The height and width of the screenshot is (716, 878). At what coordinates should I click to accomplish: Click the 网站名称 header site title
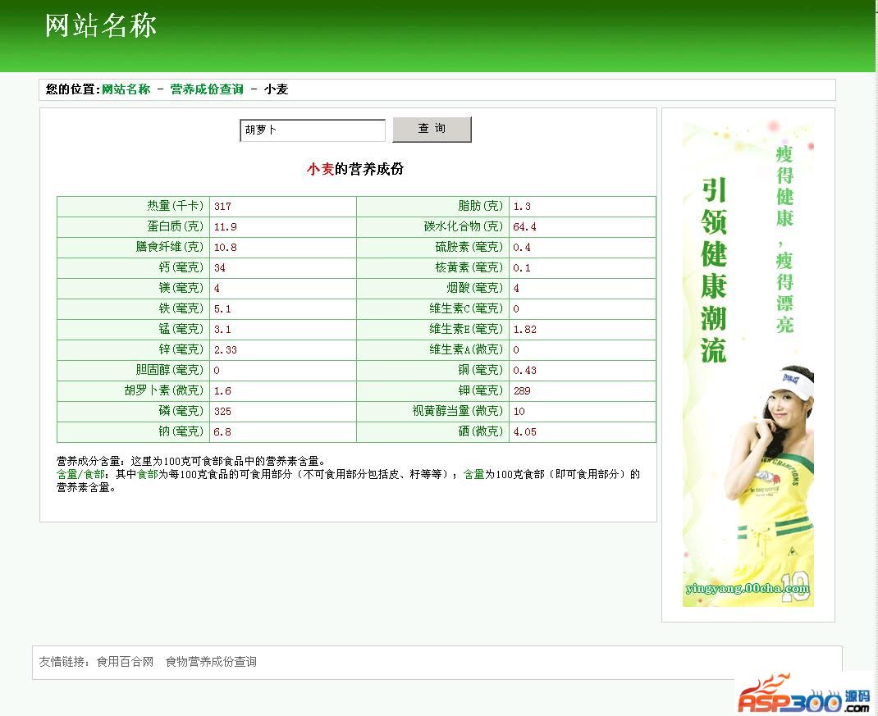[x=100, y=25]
